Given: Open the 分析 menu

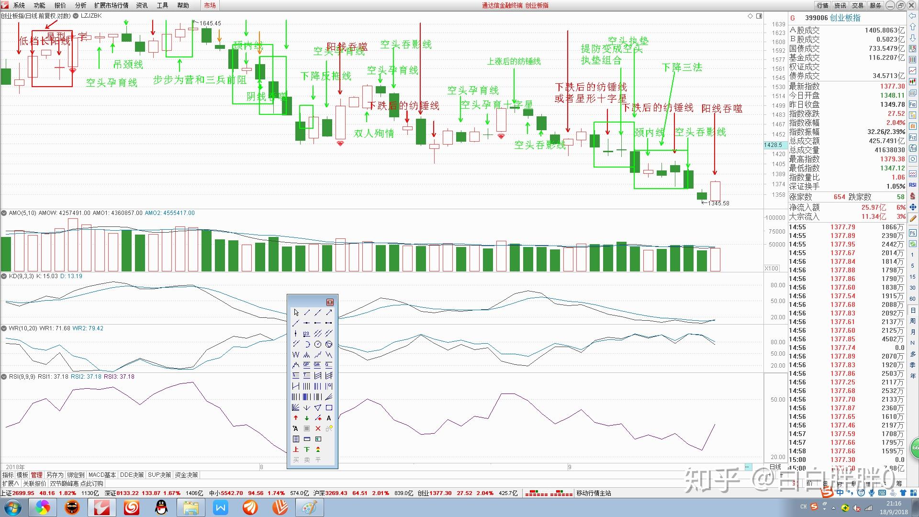Looking at the screenshot, I should click(81, 5).
